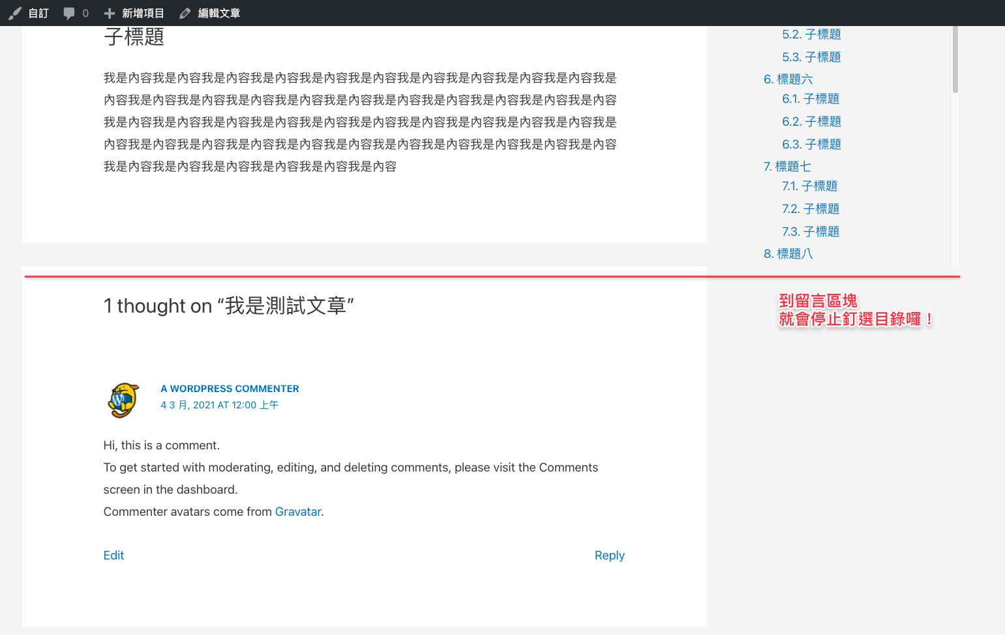
Task: Jump to 6. 標題六 in table of contents
Action: click(788, 79)
